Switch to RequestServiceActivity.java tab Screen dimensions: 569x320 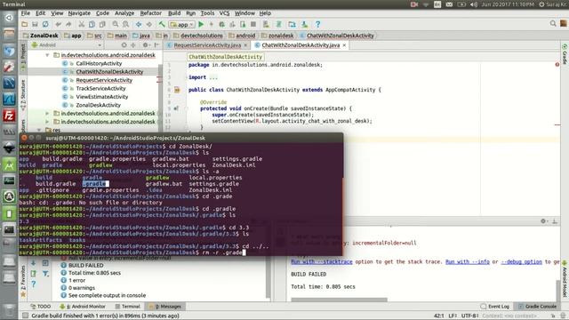(207, 45)
